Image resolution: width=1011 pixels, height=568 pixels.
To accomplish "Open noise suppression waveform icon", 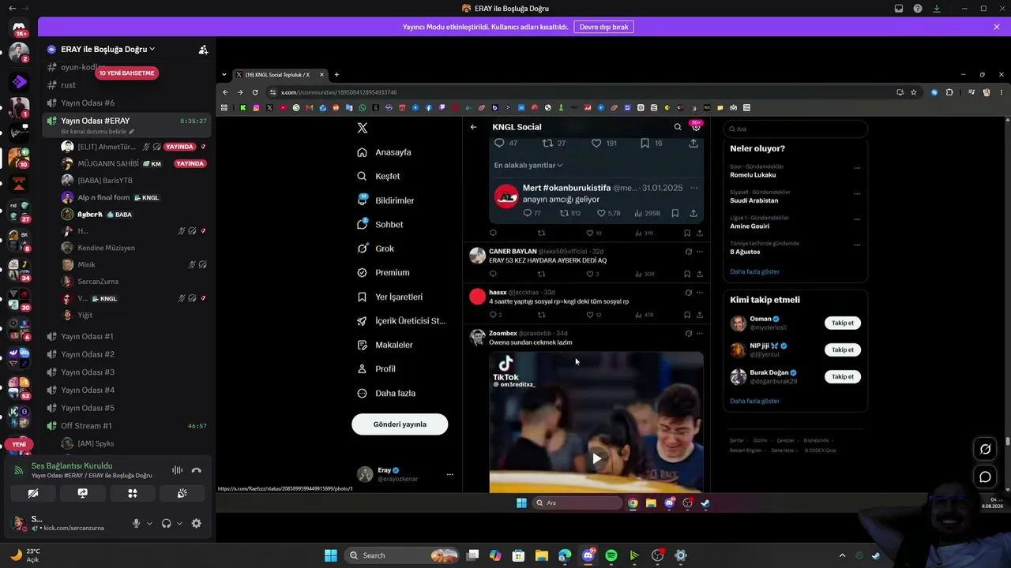I will click(177, 470).
